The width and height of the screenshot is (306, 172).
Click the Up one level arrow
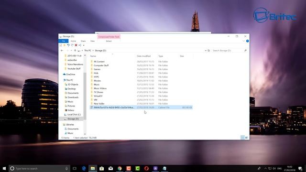(75, 51)
